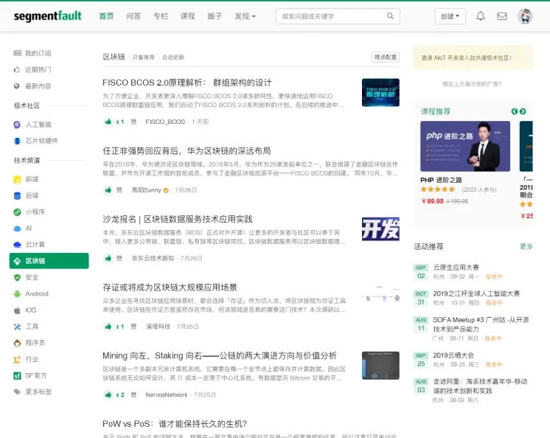Image resolution: width=550 pixels, height=438 pixels.
Task: Like the 任正非强势回应背后 article
Action: [108, 190]
